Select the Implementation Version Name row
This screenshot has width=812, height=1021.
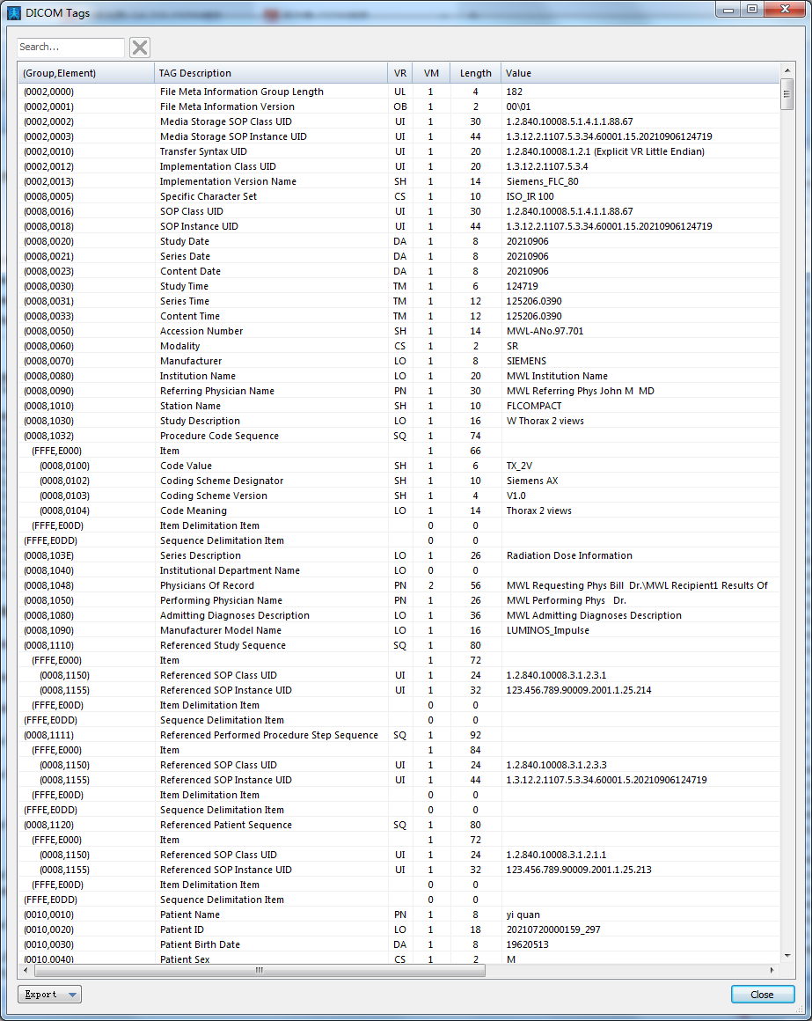399,181
